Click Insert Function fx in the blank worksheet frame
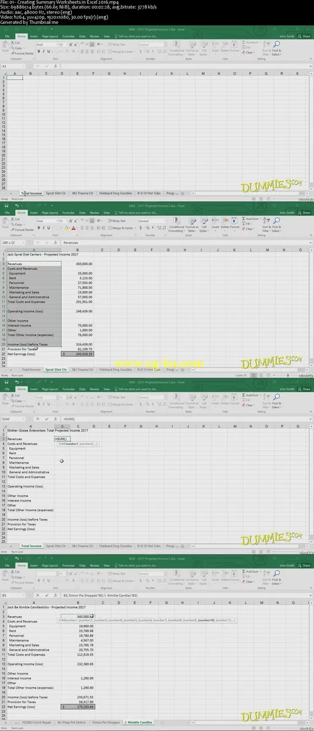 point(55,67)
